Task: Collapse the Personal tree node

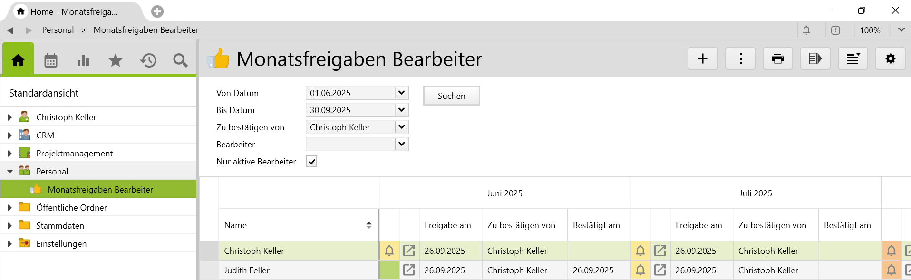Action: (10, 172)
